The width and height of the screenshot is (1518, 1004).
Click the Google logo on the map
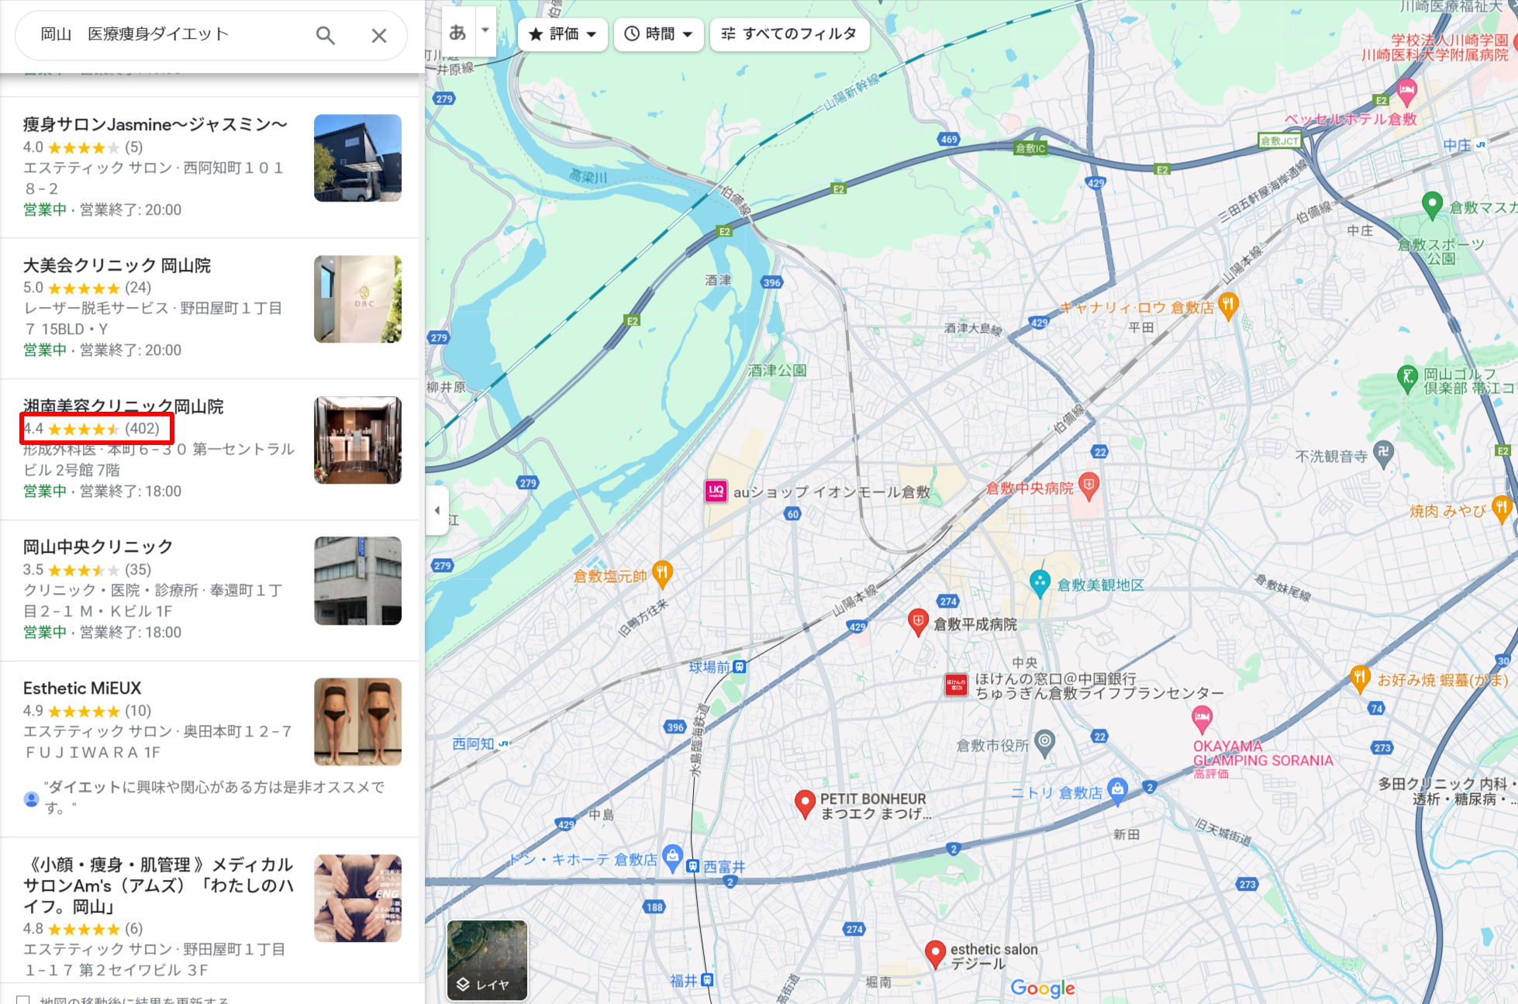pos(1043,988)
